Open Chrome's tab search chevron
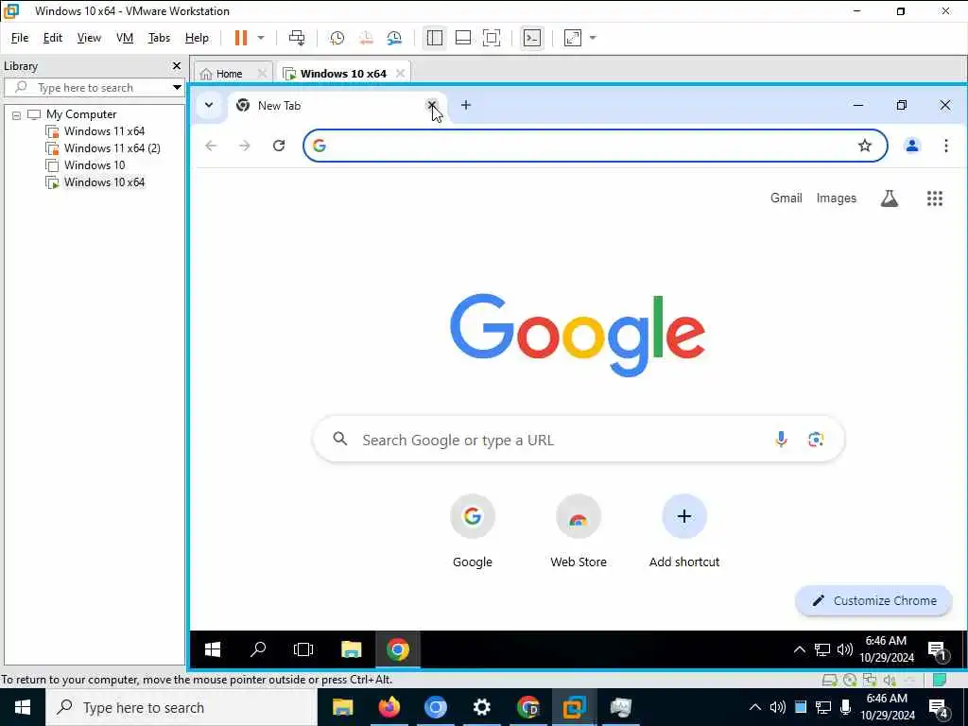The width and height of the screenshot is (968, 726). 209,105
